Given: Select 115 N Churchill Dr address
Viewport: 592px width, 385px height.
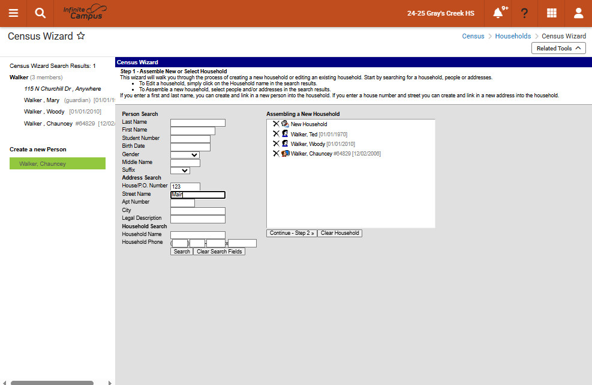Looking at the screenshot, I should pyautogui.click(x=62, y=88).
